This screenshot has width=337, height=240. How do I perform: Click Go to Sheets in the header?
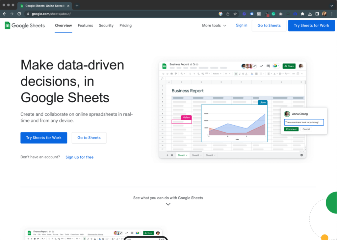point(269,26)
